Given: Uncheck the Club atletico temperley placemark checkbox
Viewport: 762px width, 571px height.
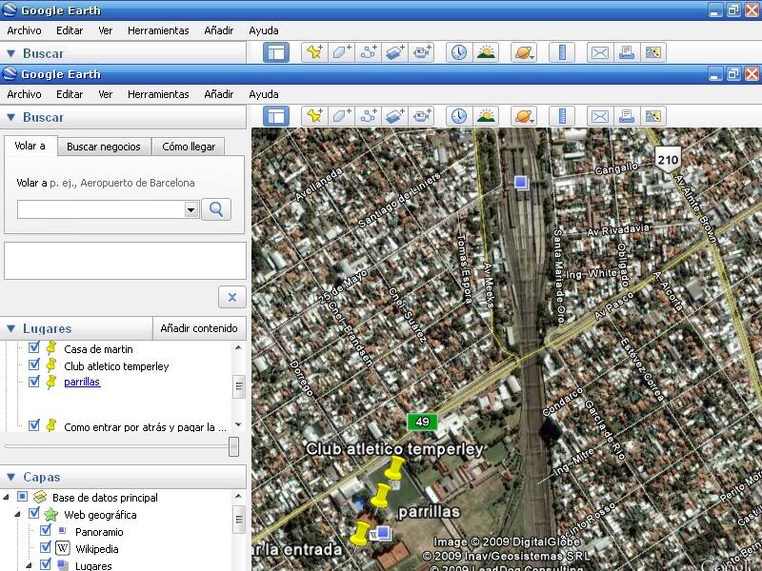Looking at the screenshot, I should coord(34,364).
